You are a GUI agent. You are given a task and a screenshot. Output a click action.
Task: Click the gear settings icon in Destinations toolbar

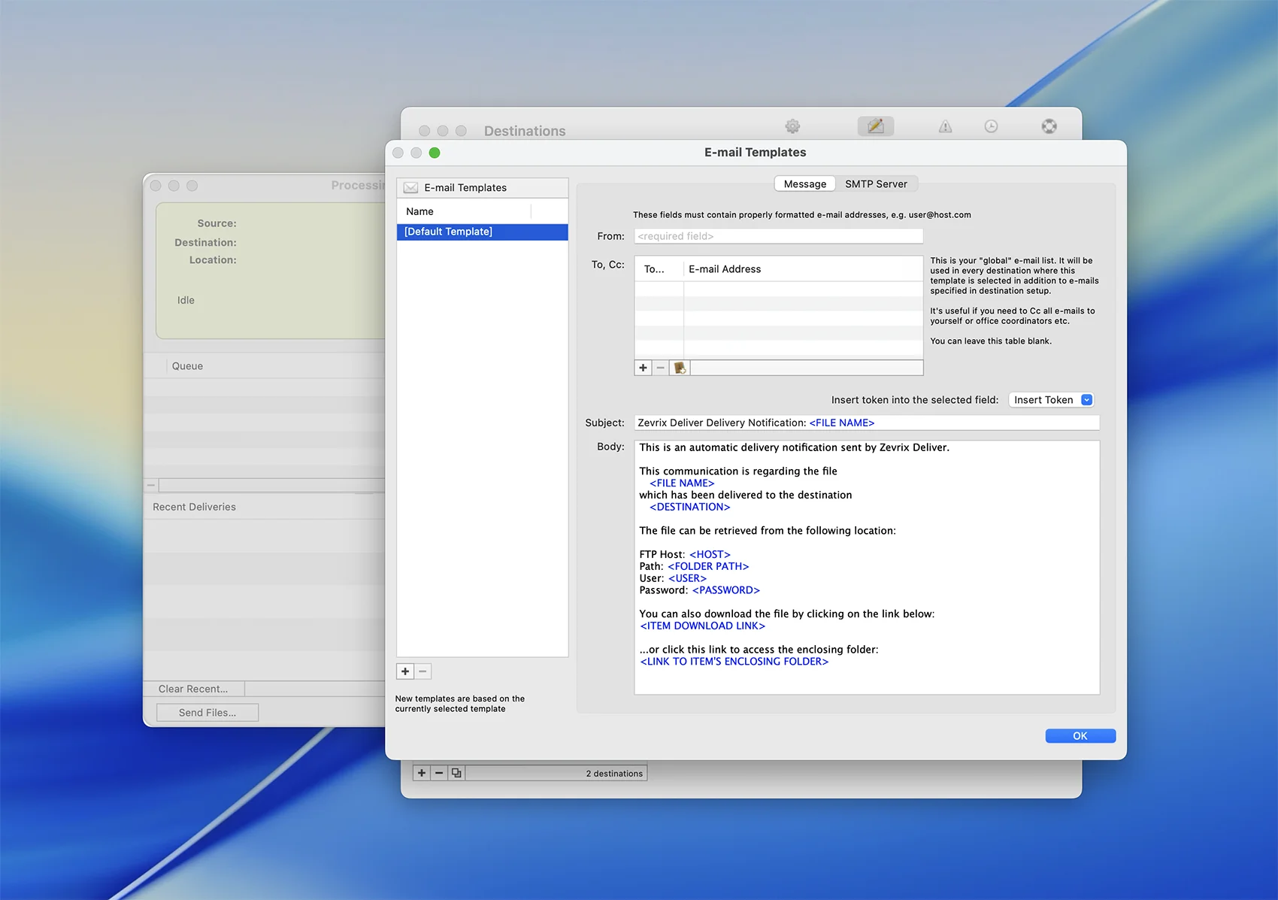(x=792, y=126)
